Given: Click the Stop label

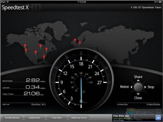Looking at the screenshot, I should [x=151, y=87].
